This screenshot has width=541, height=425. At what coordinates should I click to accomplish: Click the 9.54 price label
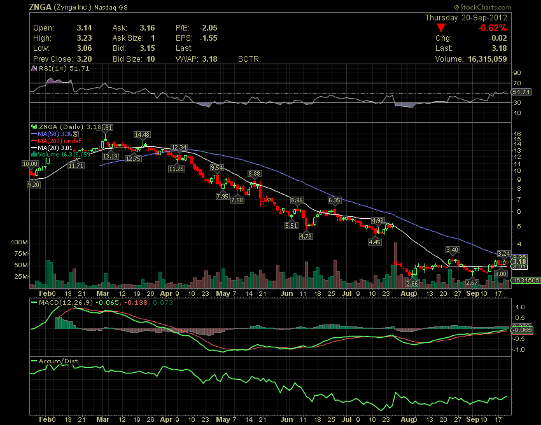[217, 168]
